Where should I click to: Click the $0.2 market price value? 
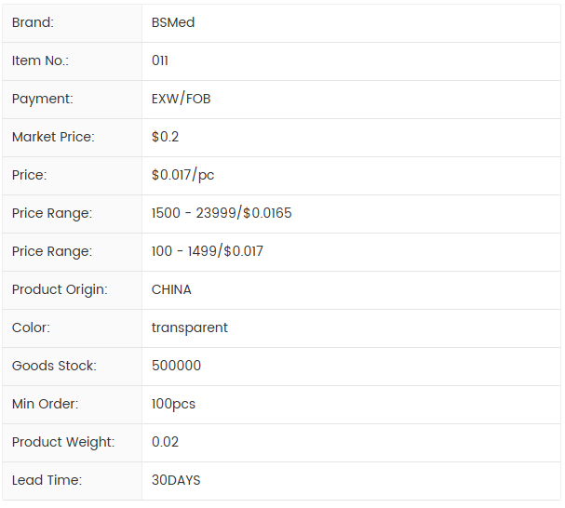tap(166, 137)
